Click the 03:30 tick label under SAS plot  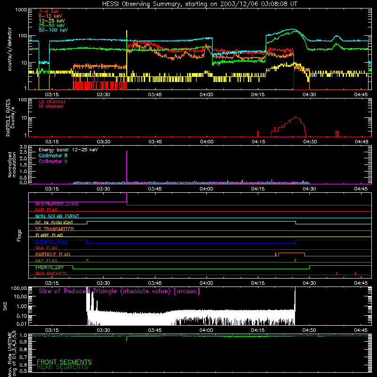coord(103,330)
